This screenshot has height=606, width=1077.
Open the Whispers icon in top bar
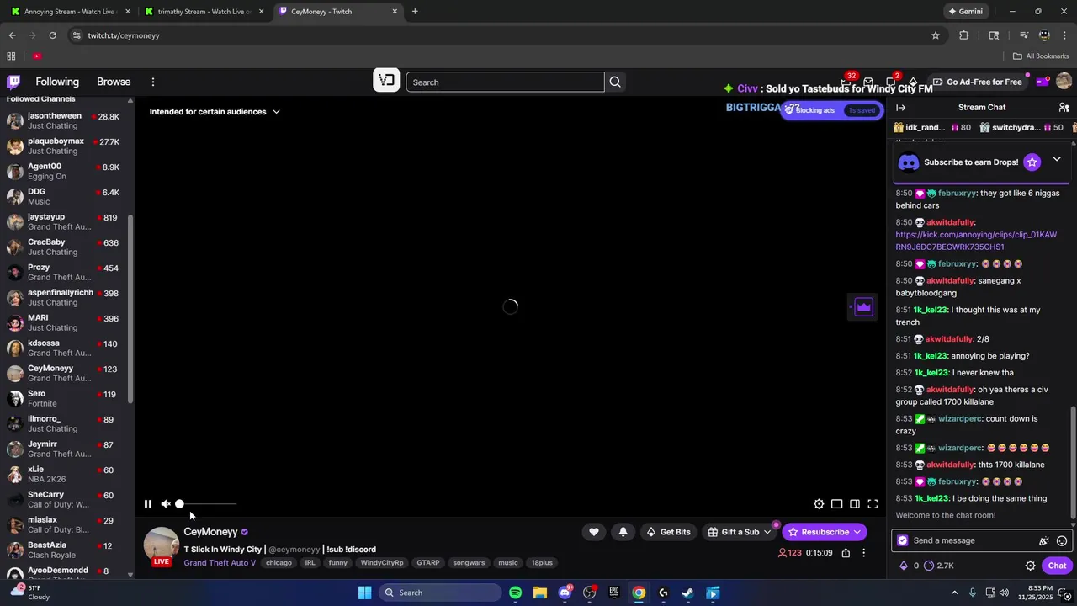point(891,82)
